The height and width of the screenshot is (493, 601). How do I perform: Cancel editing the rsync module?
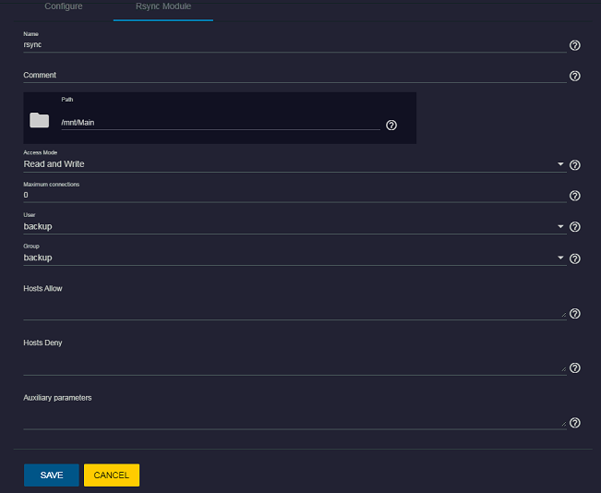point(112,475)
